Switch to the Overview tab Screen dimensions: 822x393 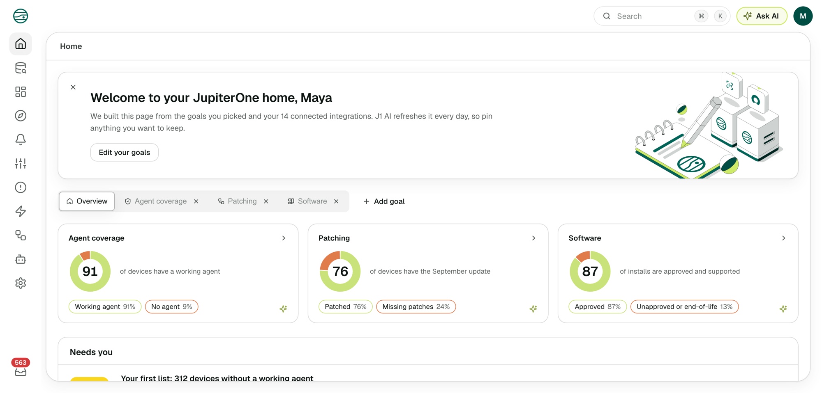point(87,201)
